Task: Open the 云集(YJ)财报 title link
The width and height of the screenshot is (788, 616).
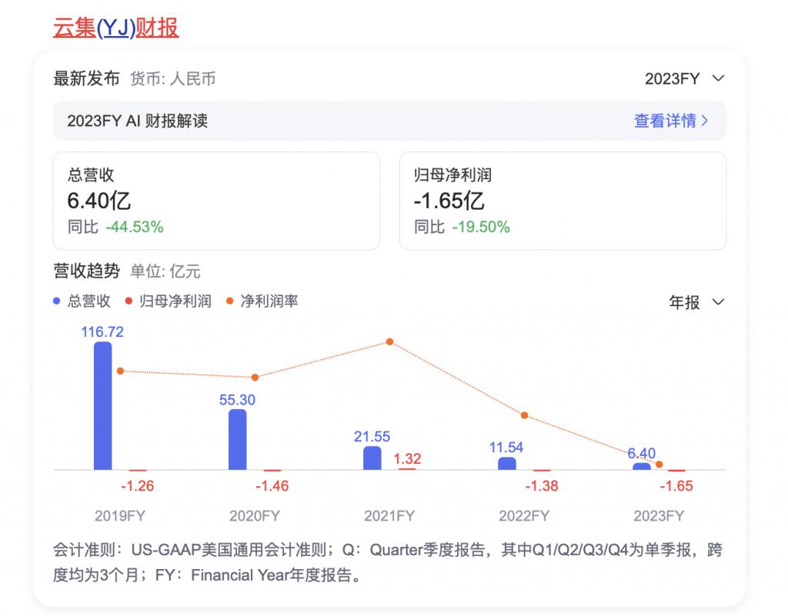Action: [115, 28]
